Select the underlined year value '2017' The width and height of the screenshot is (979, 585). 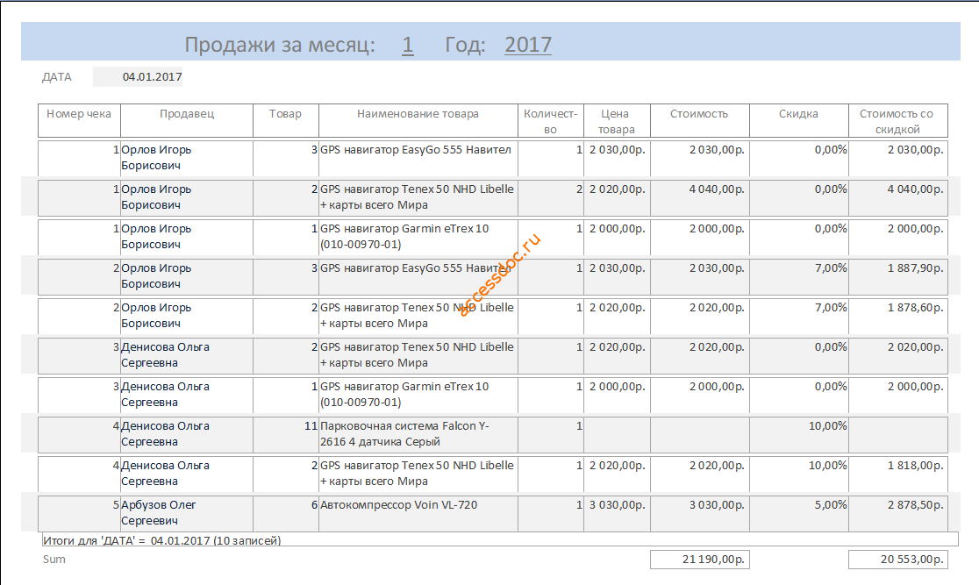point(527,45)
